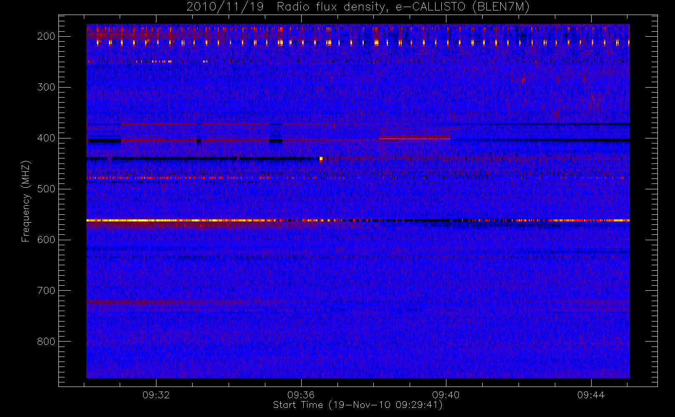
Task: Click the 200 frequency tick label
Action: coord(46,36)
